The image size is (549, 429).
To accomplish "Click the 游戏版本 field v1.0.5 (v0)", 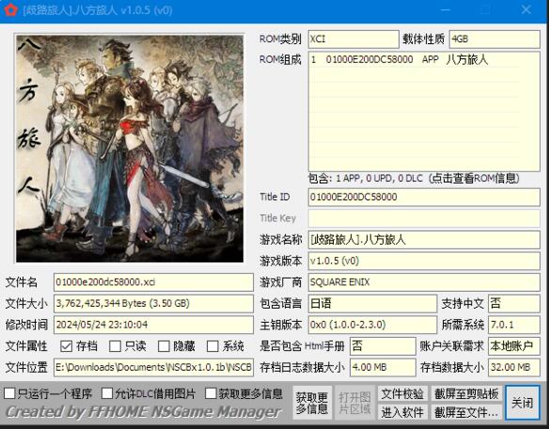I will (424, 262).
